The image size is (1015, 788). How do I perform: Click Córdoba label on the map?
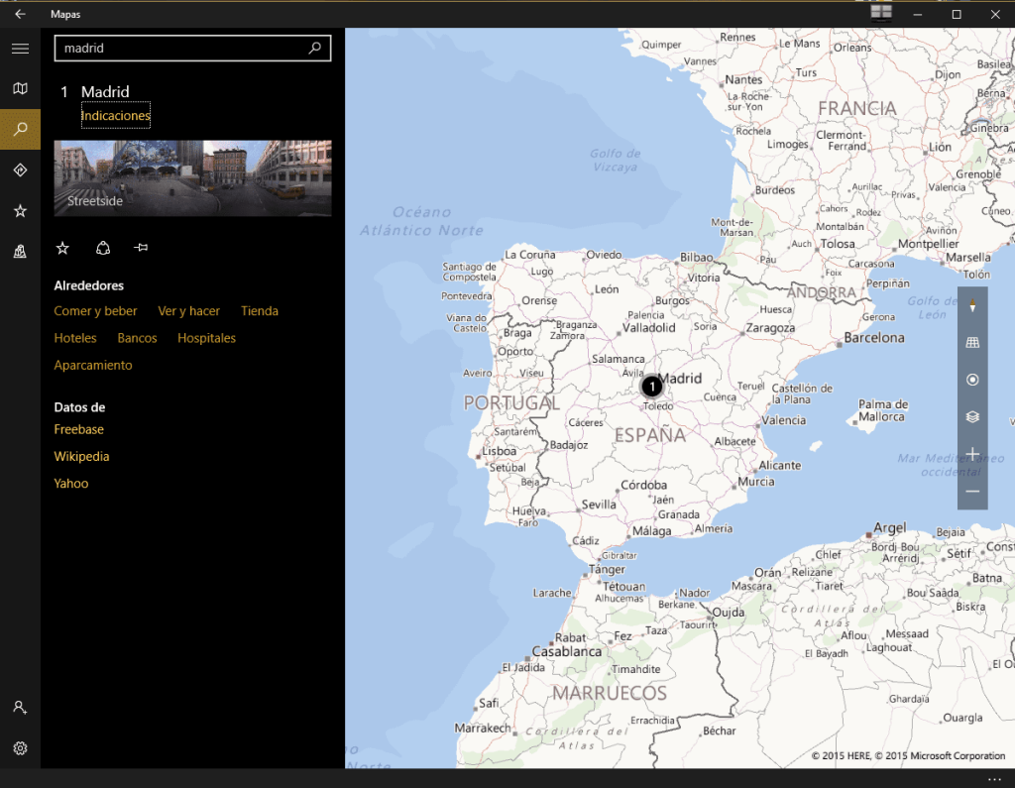click(x=643, y=485)
